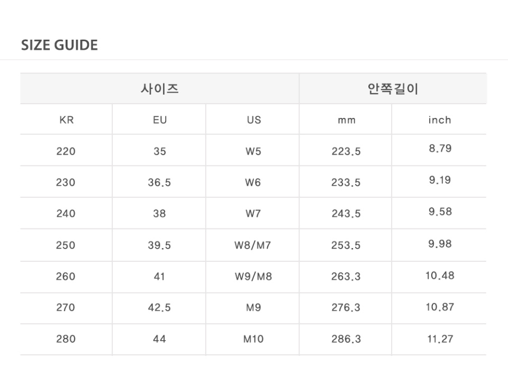Select the 8.79 inch length cell
This screenshot has height=366, width=508.
[x=440, y=149]
